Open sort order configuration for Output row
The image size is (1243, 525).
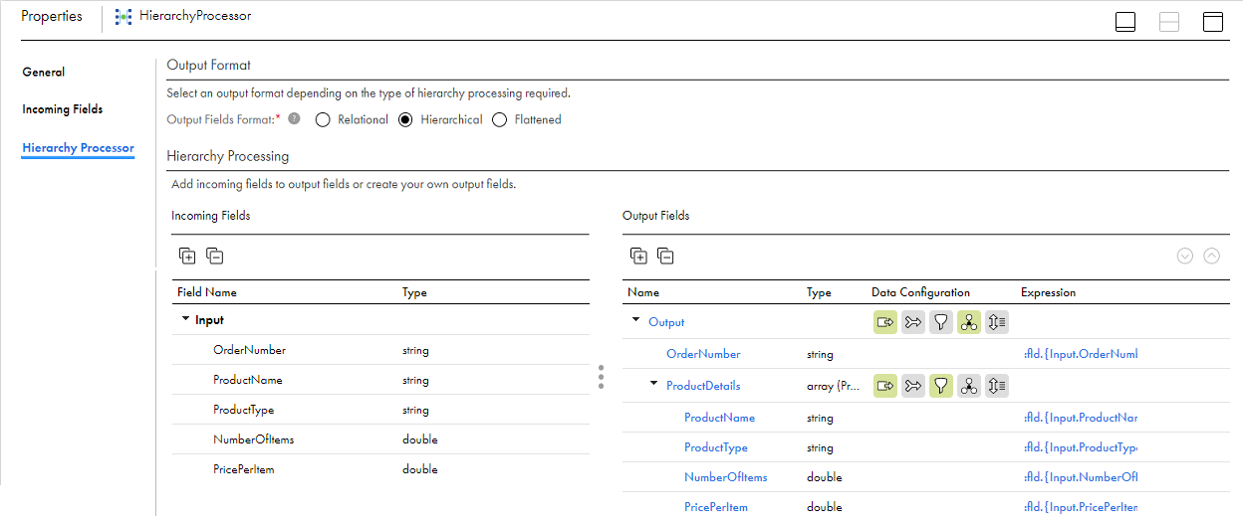click(997, 322)
